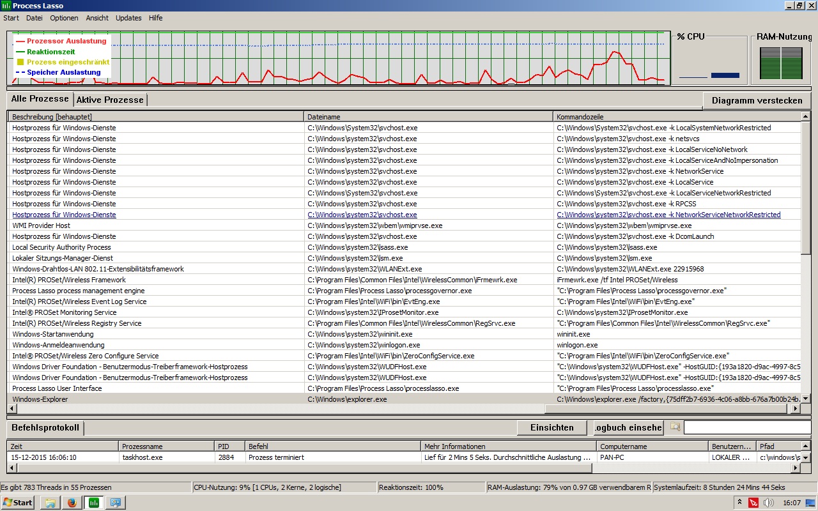Select Windows-Startanwendung row

click(404, 334)
